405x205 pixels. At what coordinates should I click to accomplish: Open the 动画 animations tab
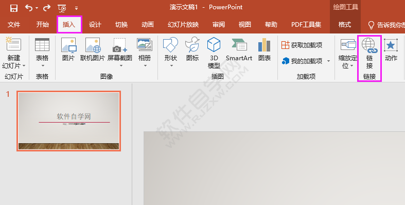pos(148,25)
